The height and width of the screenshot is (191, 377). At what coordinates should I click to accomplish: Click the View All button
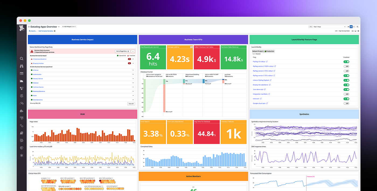[x=131, y=103]
